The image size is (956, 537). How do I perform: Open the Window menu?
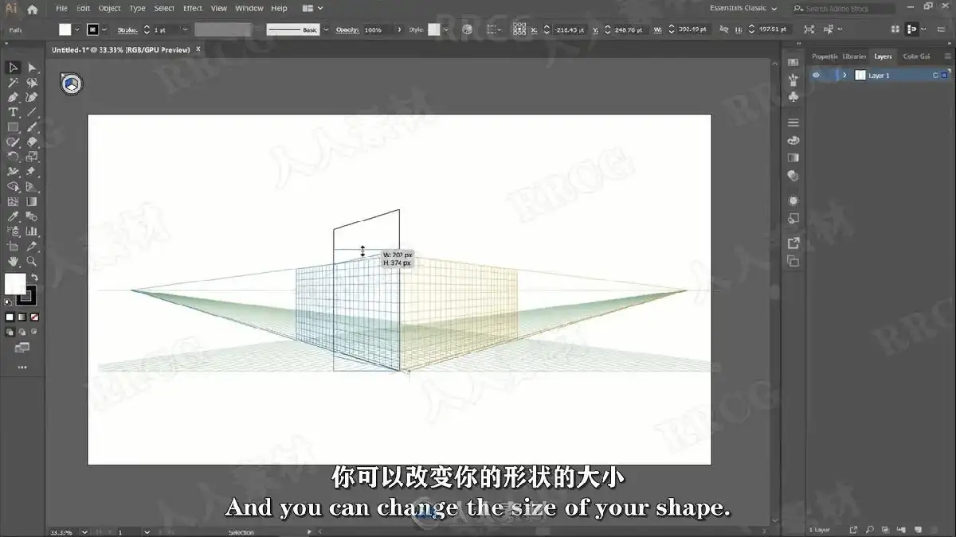249,8
